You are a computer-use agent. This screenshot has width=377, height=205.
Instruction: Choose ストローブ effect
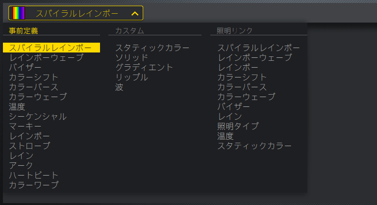tap(29, 146)
